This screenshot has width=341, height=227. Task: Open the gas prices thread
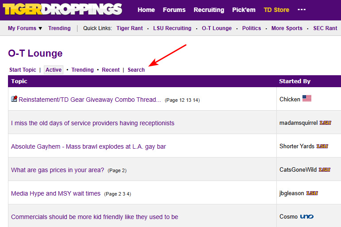58,170
